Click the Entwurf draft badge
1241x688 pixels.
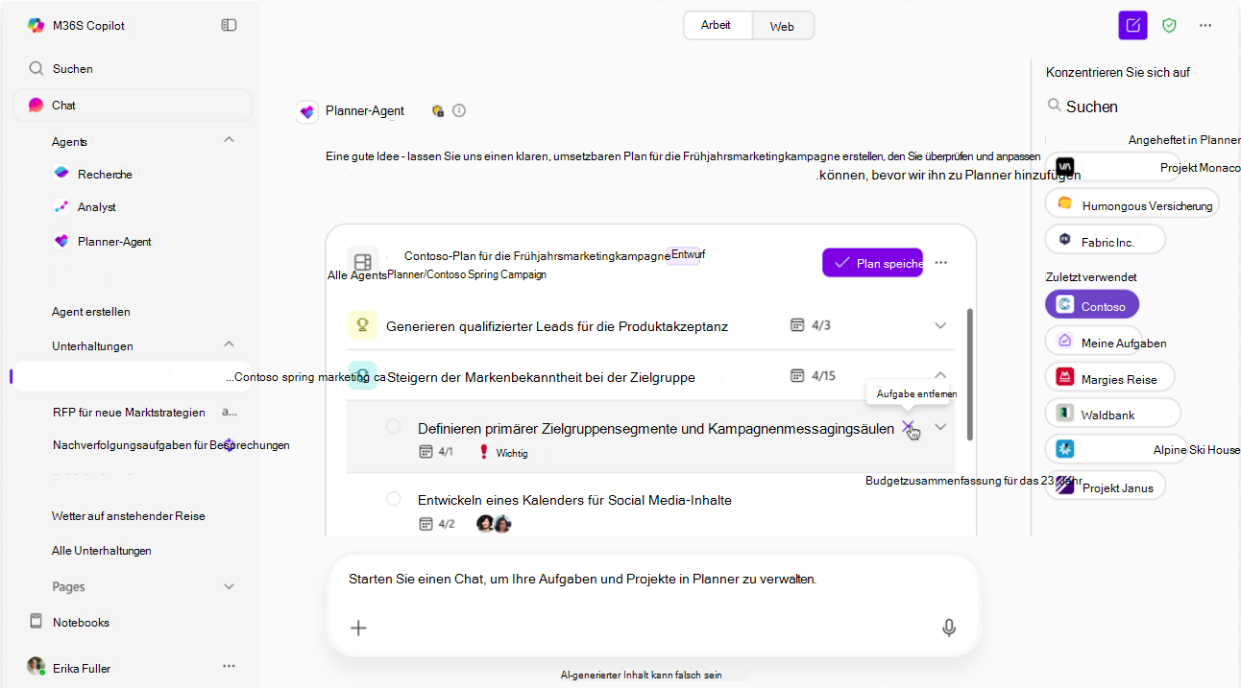point(687,254)
